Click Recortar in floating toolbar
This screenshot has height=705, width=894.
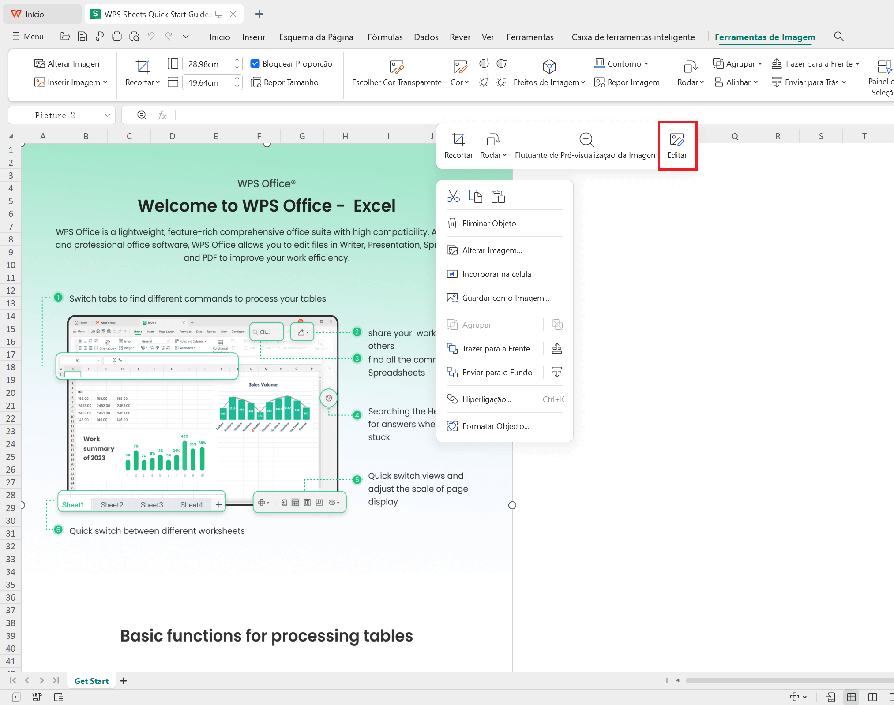point(458,146)
